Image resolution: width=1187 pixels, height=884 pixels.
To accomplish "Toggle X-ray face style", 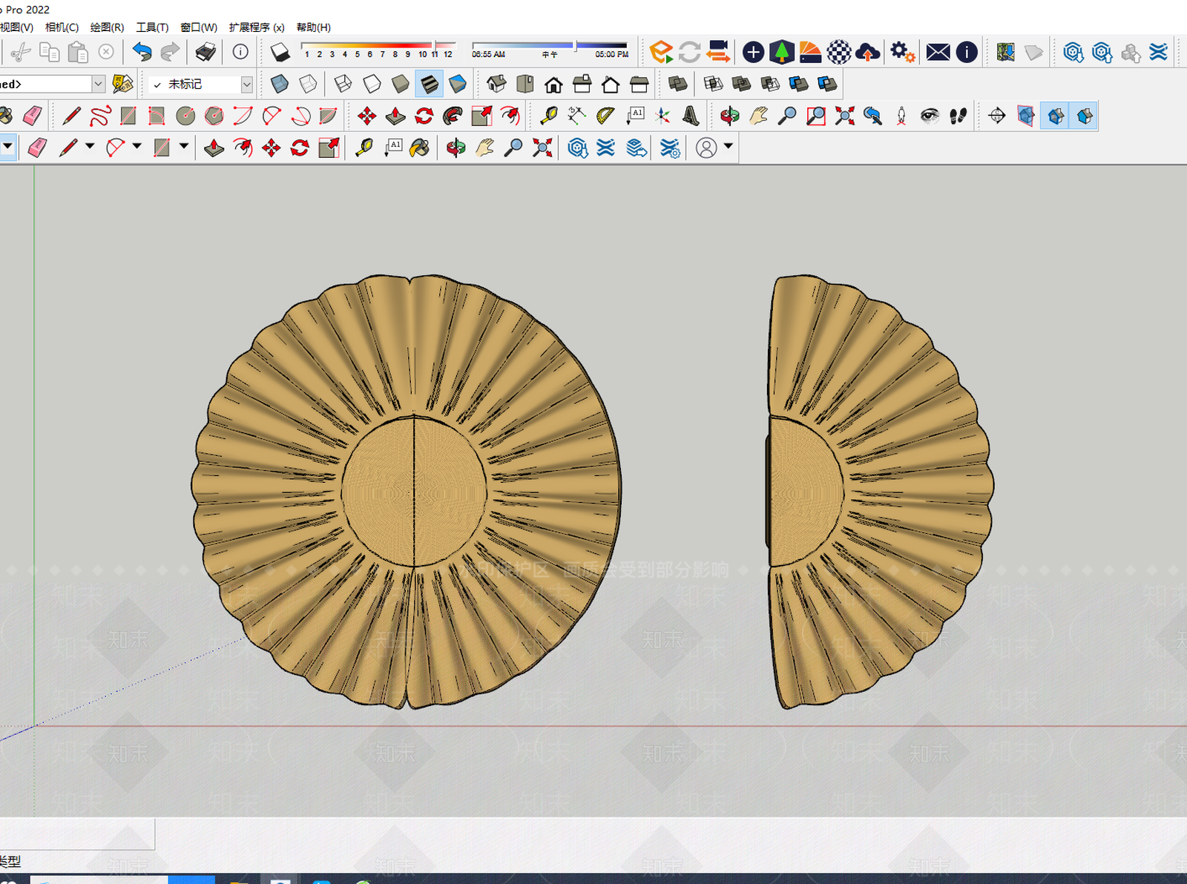I will tap(279, 84).
